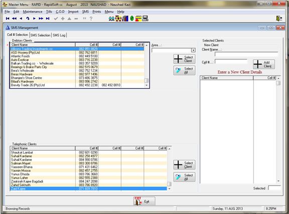Select Bearings & Brake Parts City row
Image resolution: width=289 pixels, height=214 pixels.
(x=77, y=67)
